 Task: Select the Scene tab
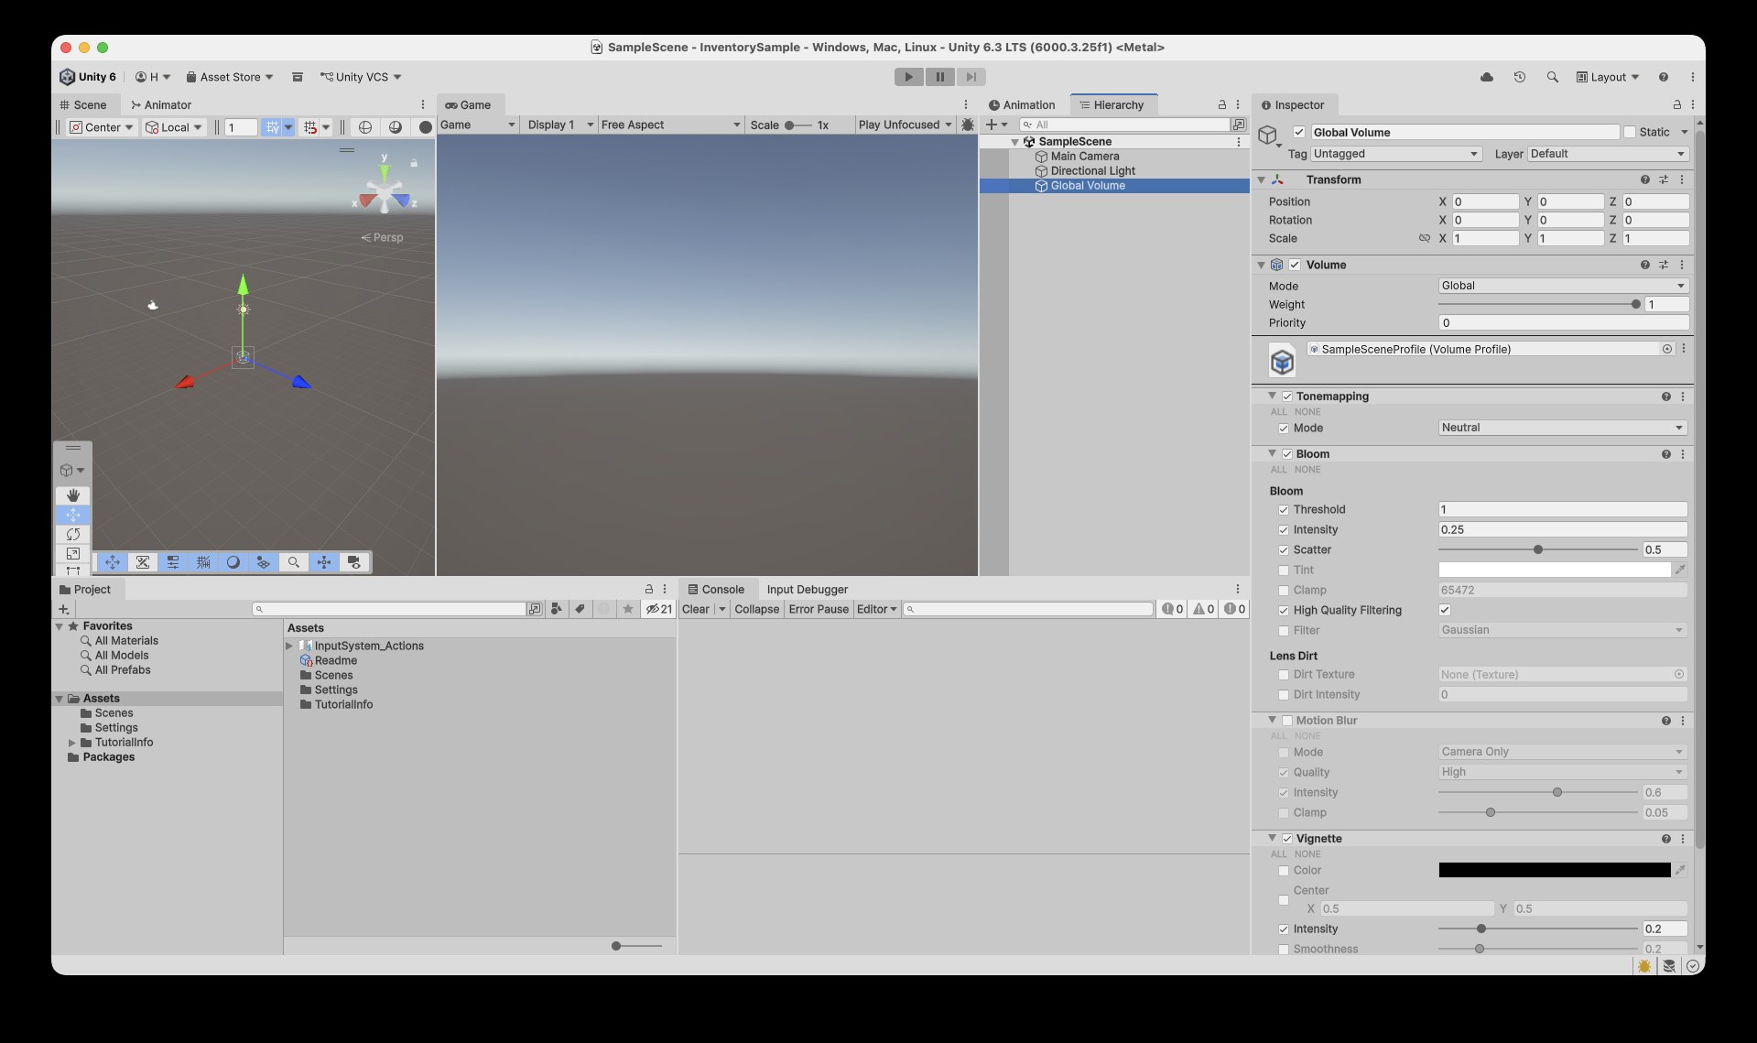pyautogui.click(x=84, y=105)
